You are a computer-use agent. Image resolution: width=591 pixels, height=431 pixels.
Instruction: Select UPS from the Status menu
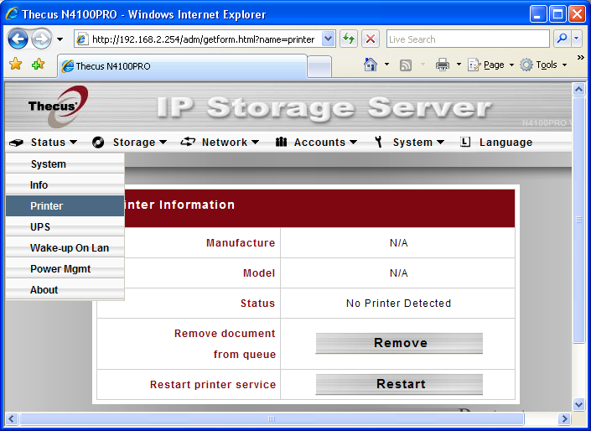[x=40, y=227]
